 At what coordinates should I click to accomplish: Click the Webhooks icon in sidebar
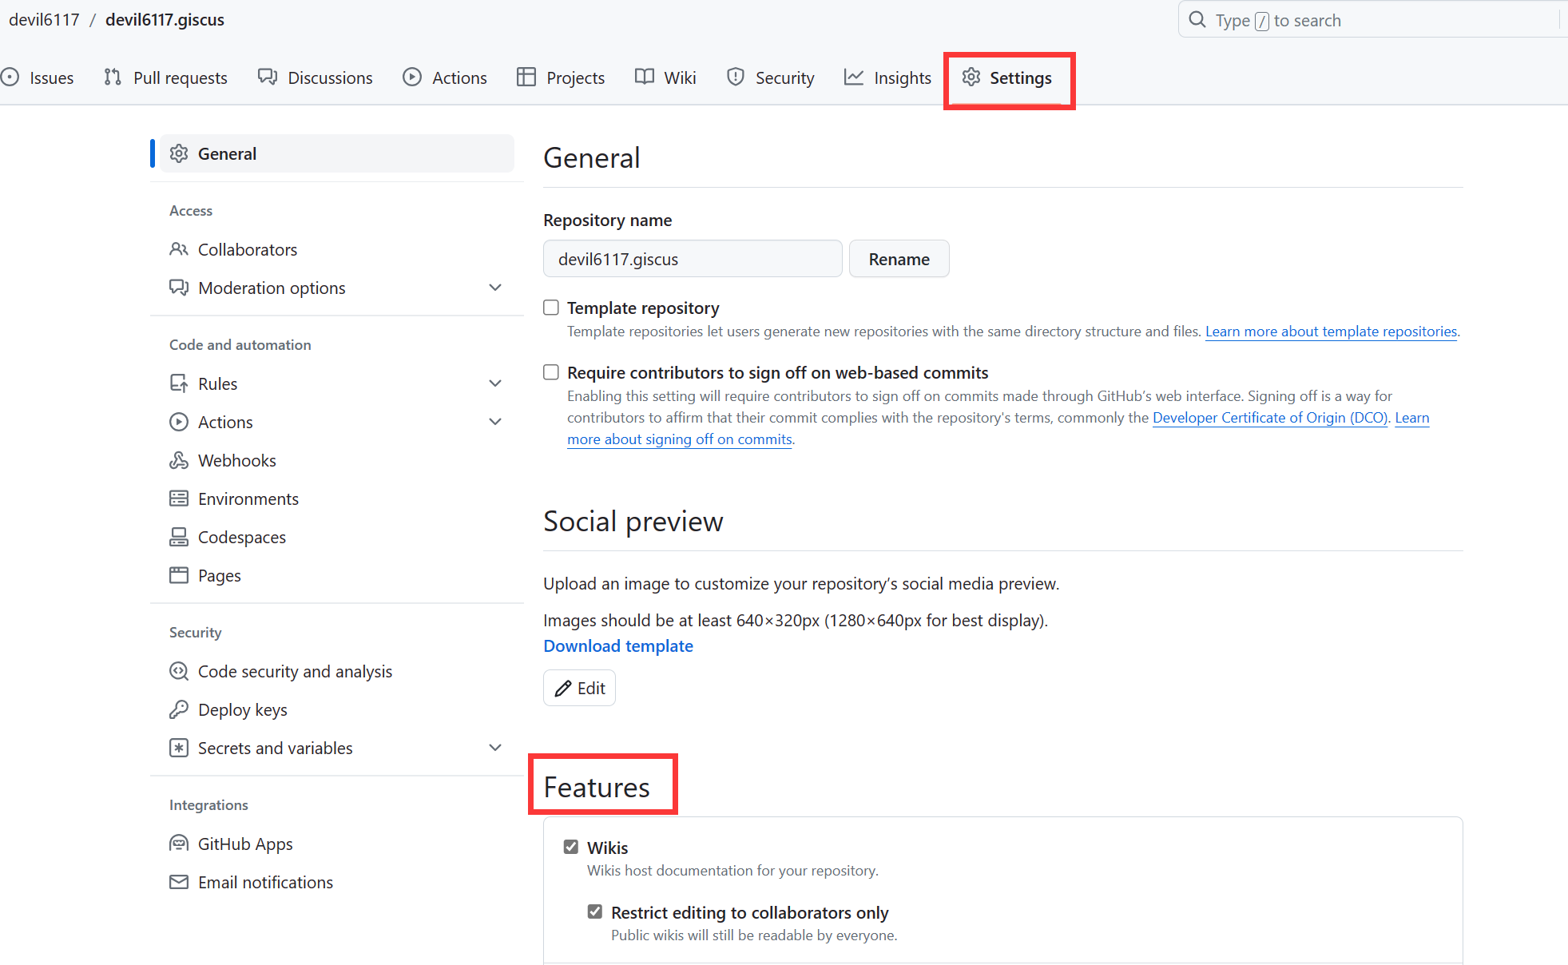(179, 460)
